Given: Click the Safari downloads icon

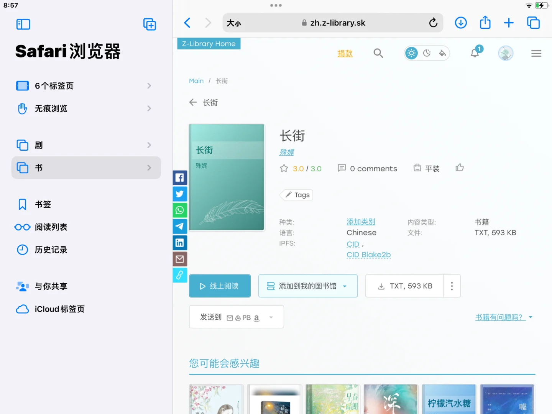Looking at the screenshot, I should coord(461,23).
